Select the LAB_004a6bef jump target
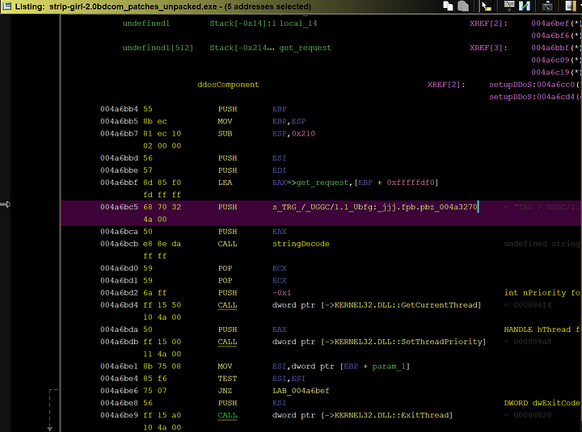This screenshot has height=432, width=582. point(301,391)
